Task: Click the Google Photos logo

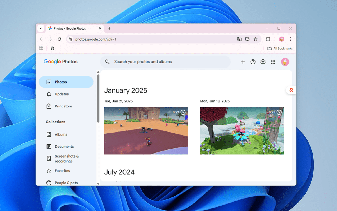Action: (x=60, y=62)
